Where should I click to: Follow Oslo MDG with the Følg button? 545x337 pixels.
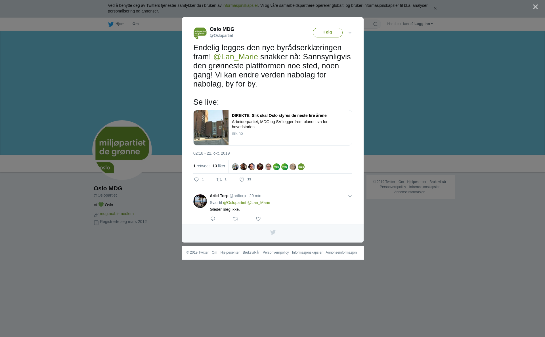[328, 33]
